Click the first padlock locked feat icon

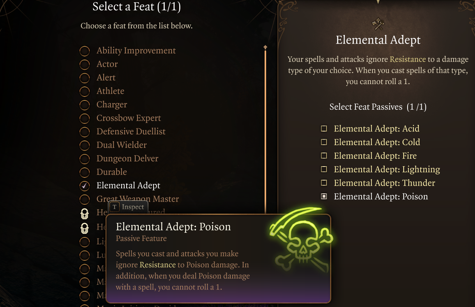pos(85,213)
